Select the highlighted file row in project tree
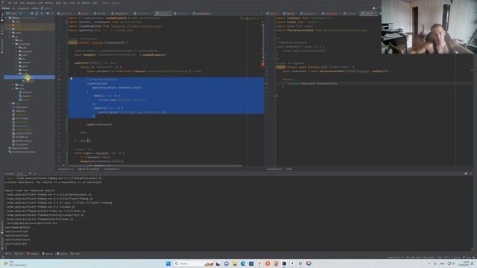Screen dimensions: 477x268 coord(30,77)
